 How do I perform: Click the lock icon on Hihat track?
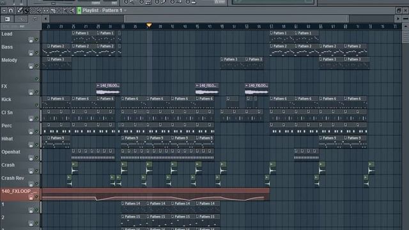pyautogui.click(x=31, y=145)
